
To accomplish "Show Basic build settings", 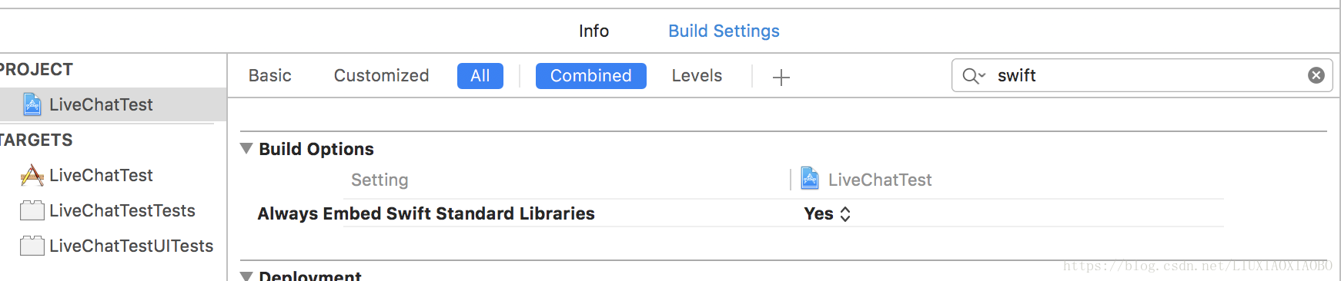I will [270, 76].
